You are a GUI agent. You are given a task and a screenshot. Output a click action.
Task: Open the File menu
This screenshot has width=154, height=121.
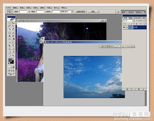8,8
